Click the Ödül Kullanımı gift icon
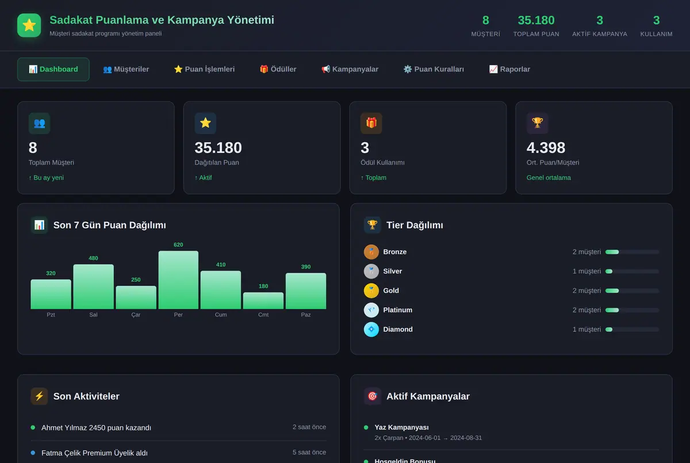 [371, 123]
